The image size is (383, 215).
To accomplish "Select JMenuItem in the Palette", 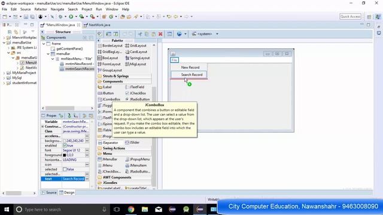I will (136, 165).
